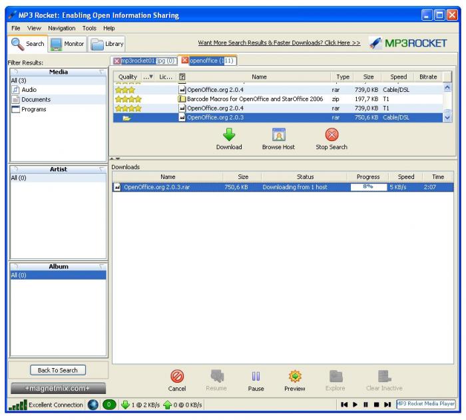Open the Media filter header dropdown
The image size is (466, 420).
tap(102, 72)
